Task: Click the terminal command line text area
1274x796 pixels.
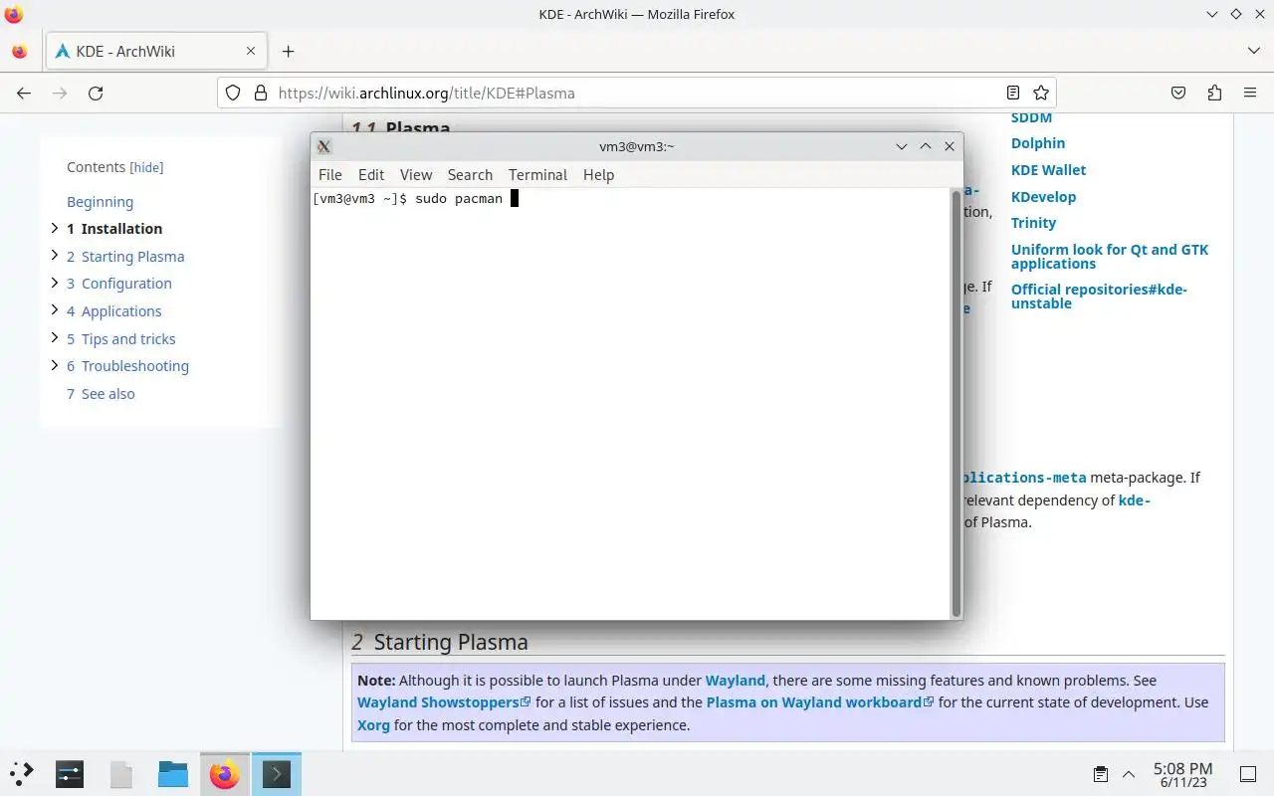Action: click(x=631, y=402)
